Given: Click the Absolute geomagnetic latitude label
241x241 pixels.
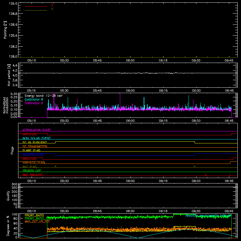Looking at the screenshot, I should pyautogui.click(x=208, y=216).
